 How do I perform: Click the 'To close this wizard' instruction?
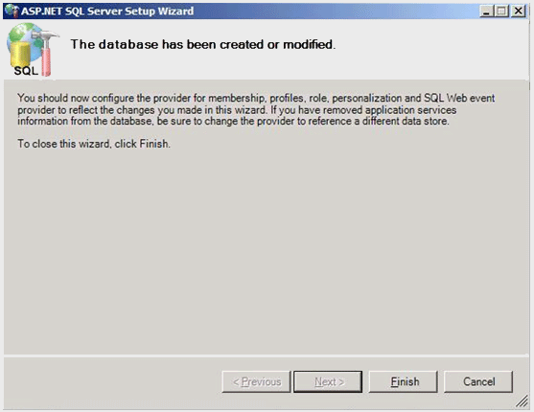(94, 144)
